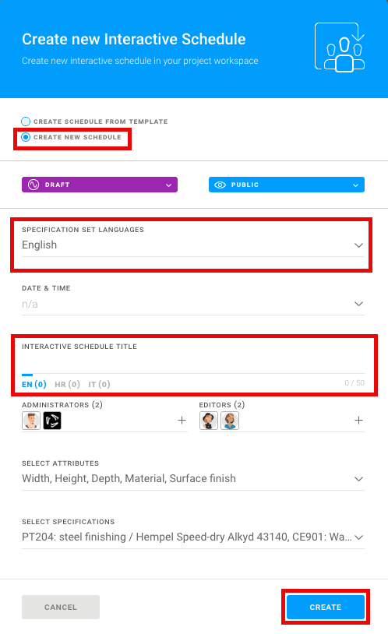The width and height of the screenshot is (388, 634).
Task: Switch to the IT (0) language tab
Action: [99, 384]
